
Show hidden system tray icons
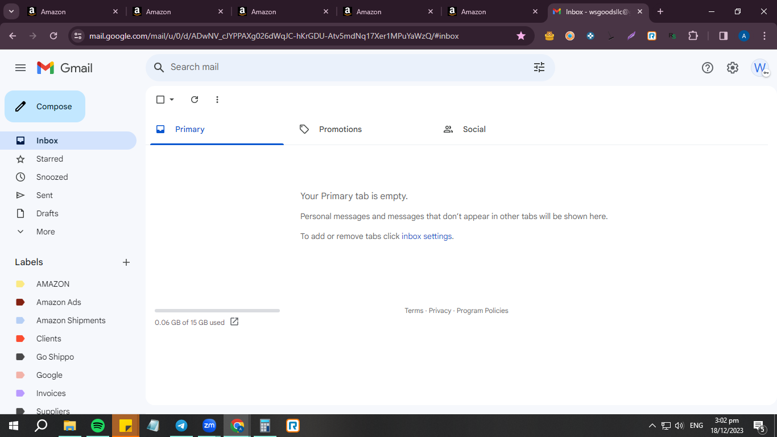(652, 426)
